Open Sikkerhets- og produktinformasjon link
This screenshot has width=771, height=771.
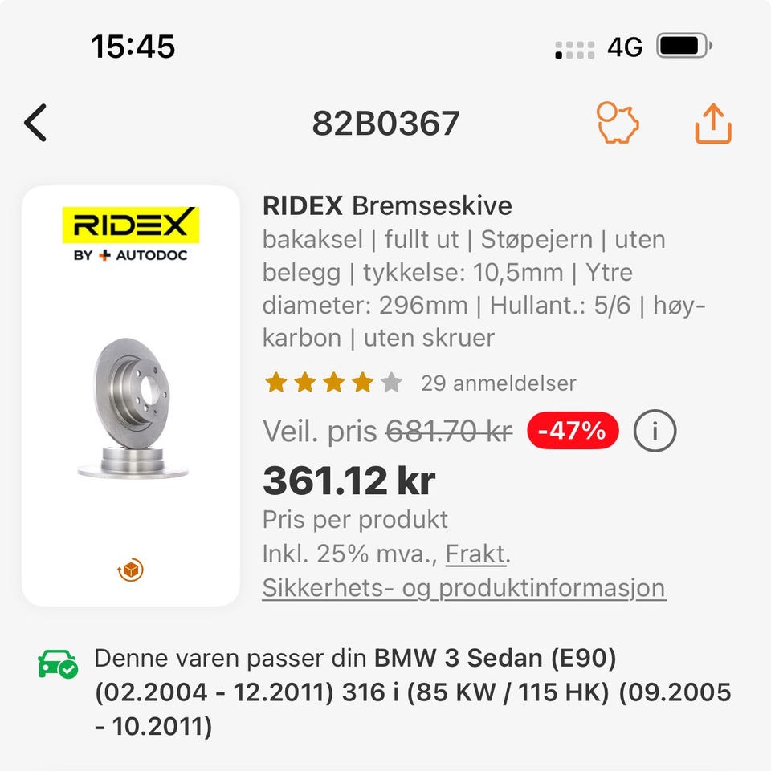463,588
